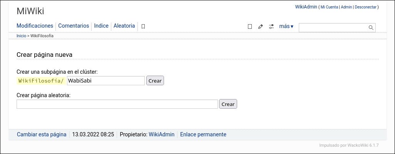This screenshot has height=154, width=395.
Task: Click the Crear button beside WabiSabi field
Action: (155, 81)
